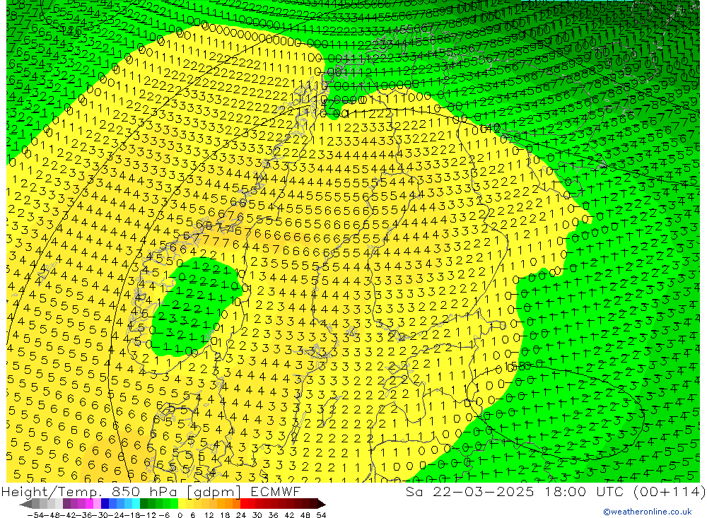This screenshot has height=518, width=707.
Task: Click the 0 label on the temperature scale
Action: tap(180, 514)
